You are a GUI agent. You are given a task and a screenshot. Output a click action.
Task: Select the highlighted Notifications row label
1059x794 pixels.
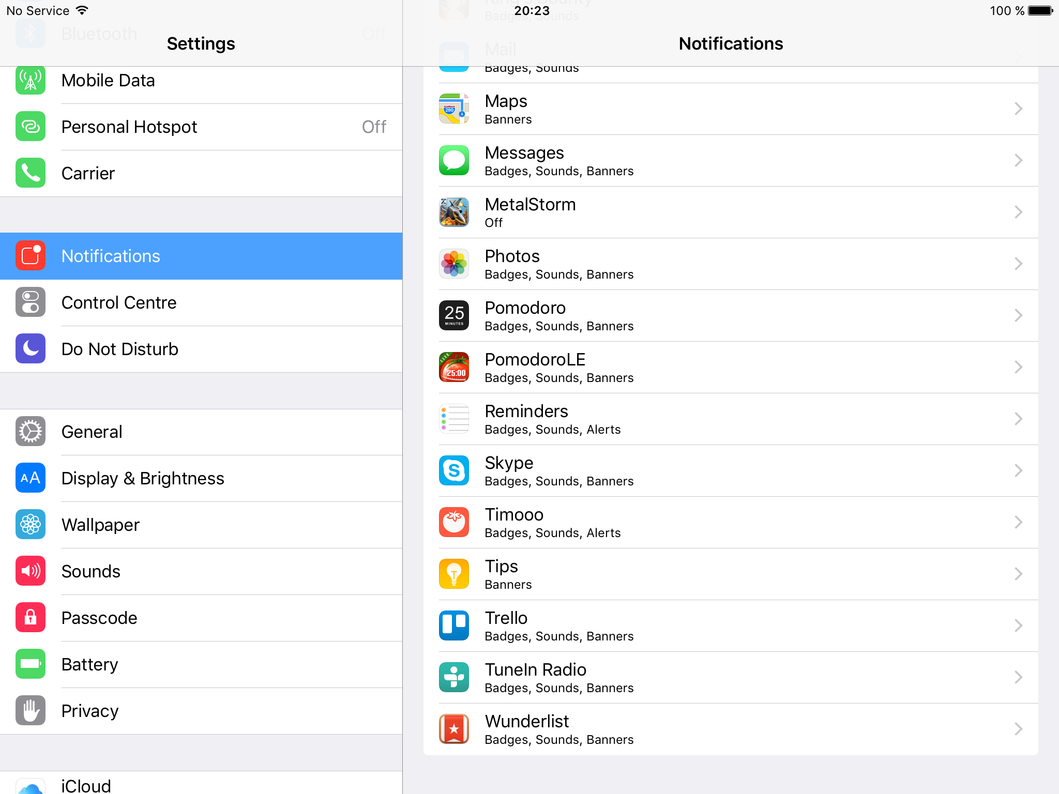tap(111, 256)
